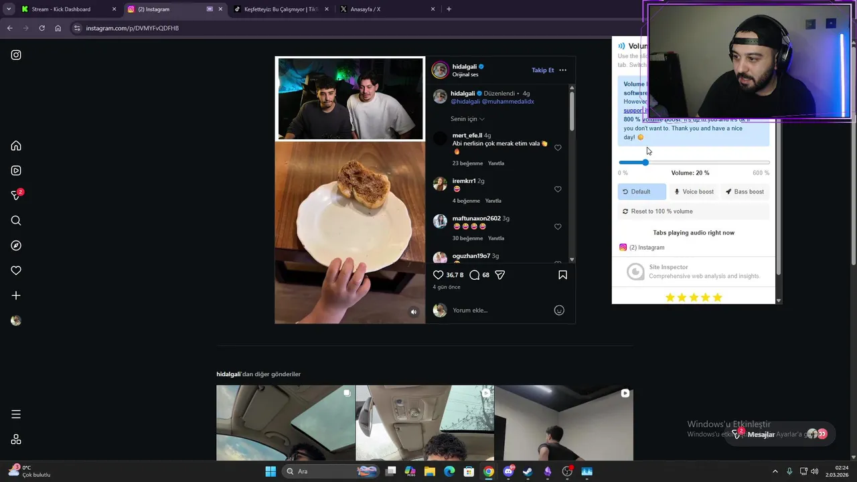Open the @muhammedalidx mention link

[508, 101]
